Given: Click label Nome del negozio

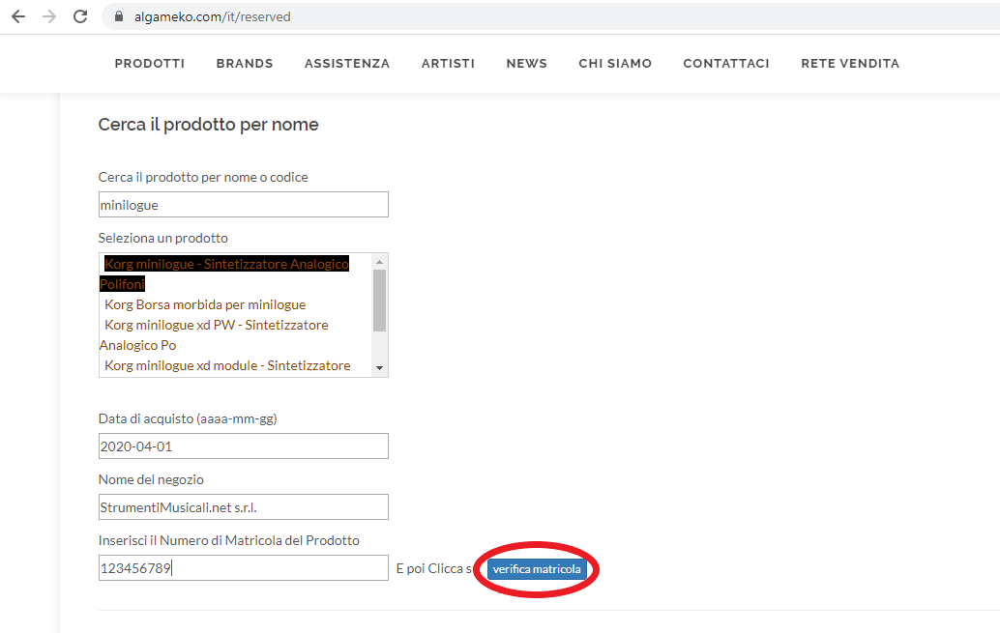Looking at the screenshot, I should 151,479.
